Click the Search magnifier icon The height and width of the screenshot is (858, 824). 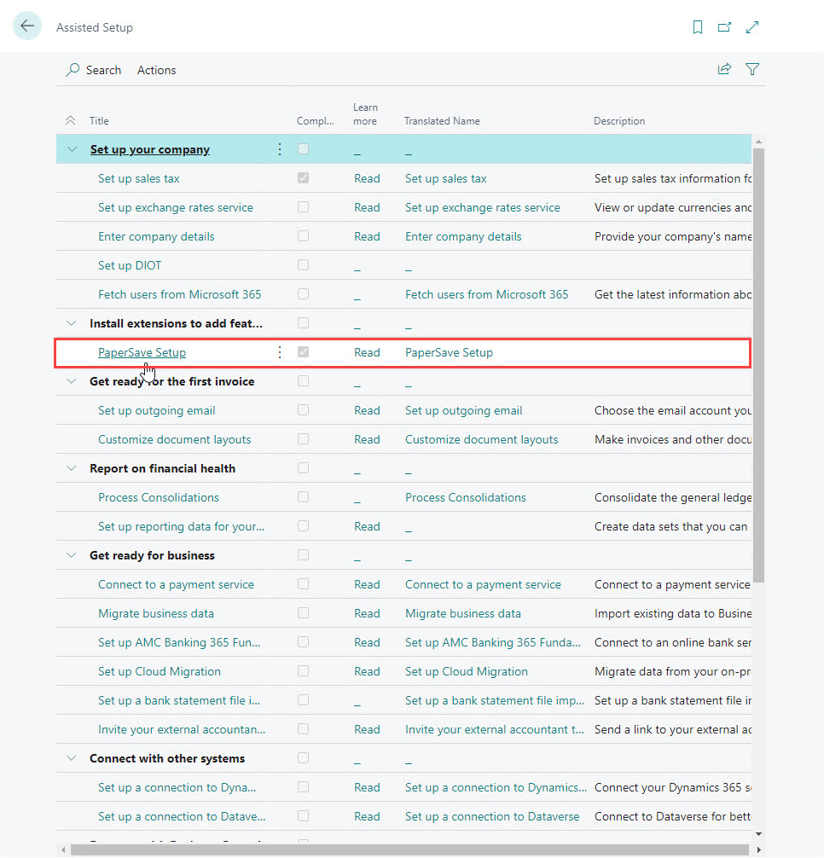(73, 70)
